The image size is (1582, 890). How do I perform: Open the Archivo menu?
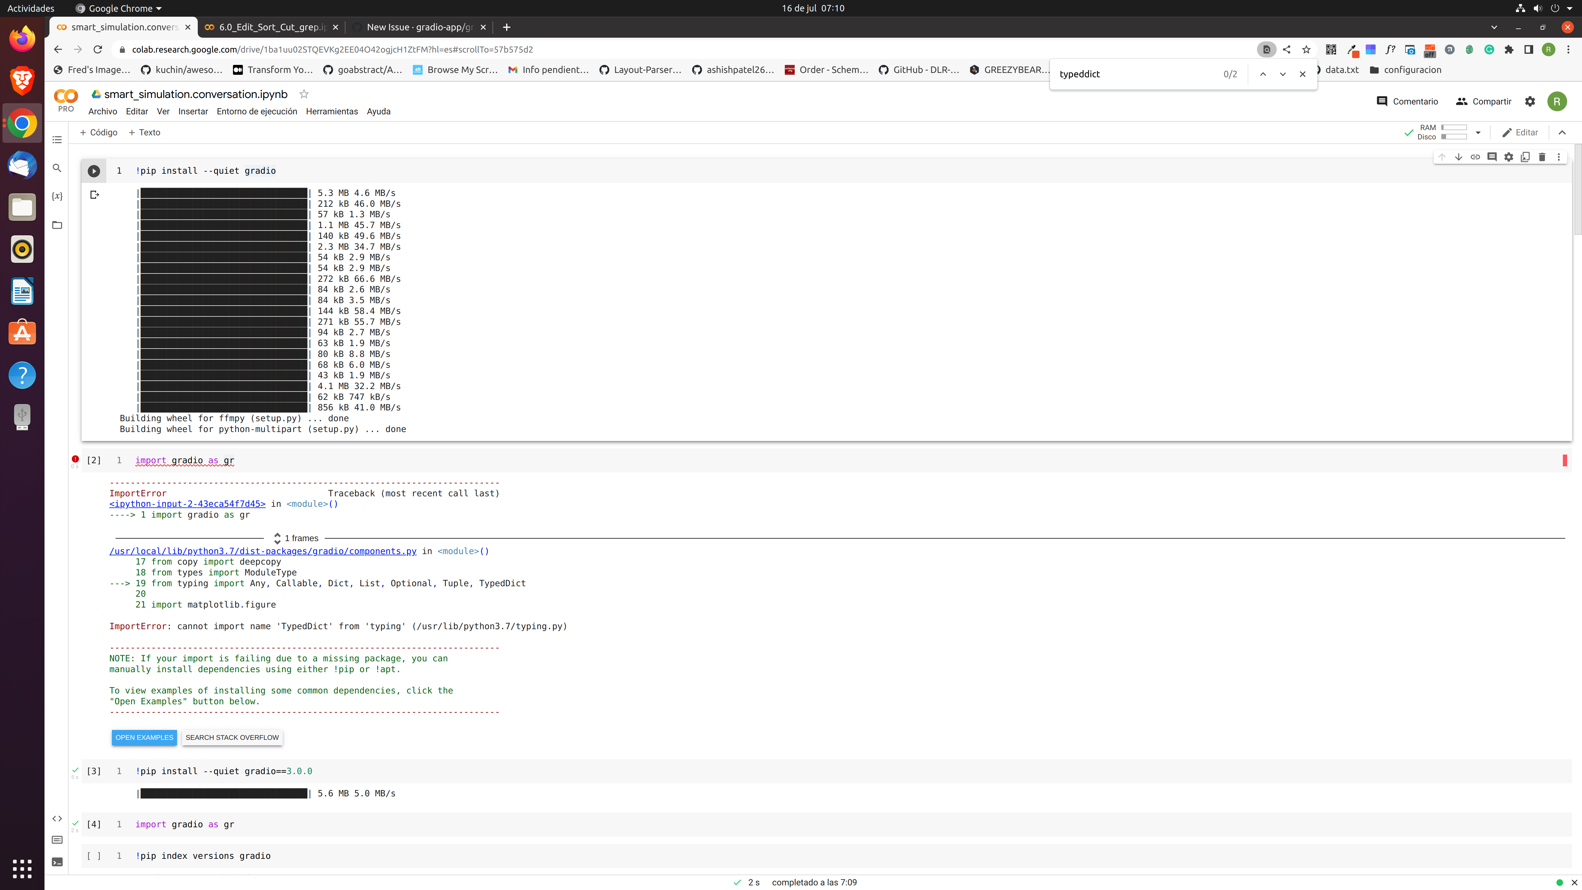[x=103, y=111]
